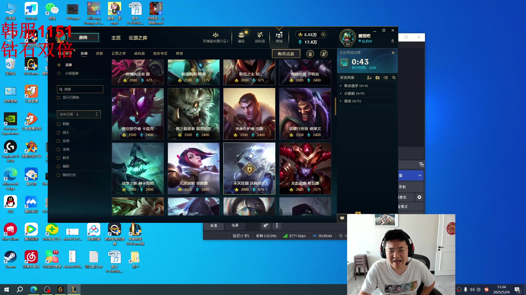The image size is (526, 295).
Task: Check the 法师 filter checkbox
Action: tap(58, 149)
